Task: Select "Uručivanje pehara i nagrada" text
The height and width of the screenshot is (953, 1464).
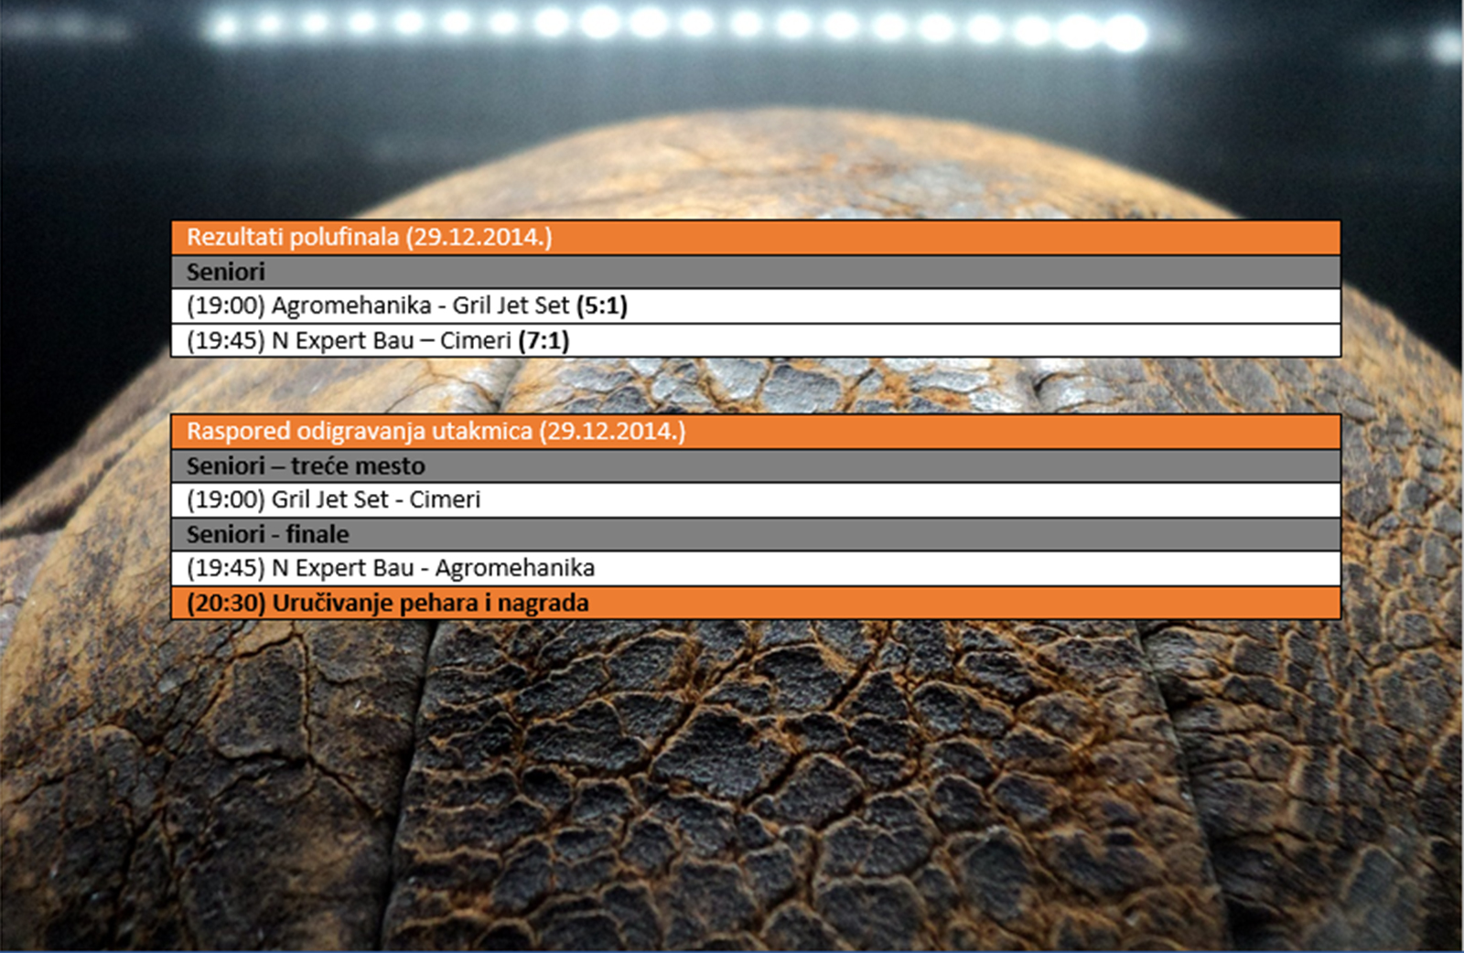Action: (431, 604)
